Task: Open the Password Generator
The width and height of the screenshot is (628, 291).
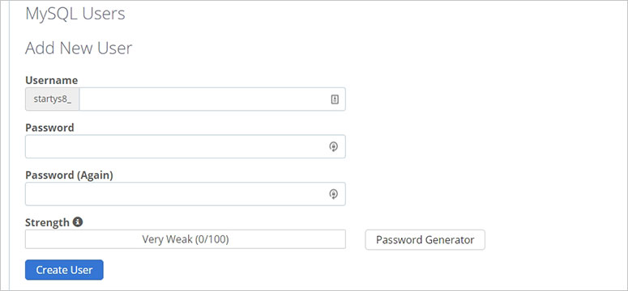Action: [425, 240]
